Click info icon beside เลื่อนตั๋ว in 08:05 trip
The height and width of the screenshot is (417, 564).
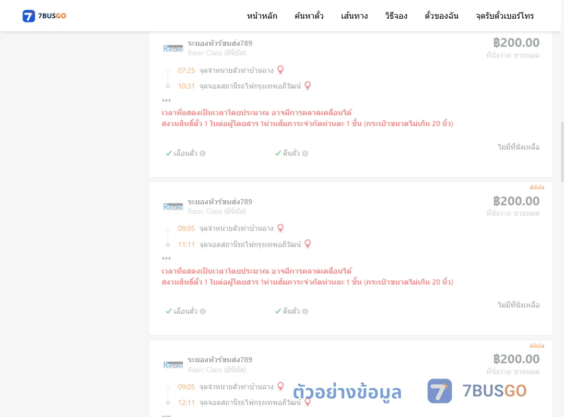pos(203,311)
